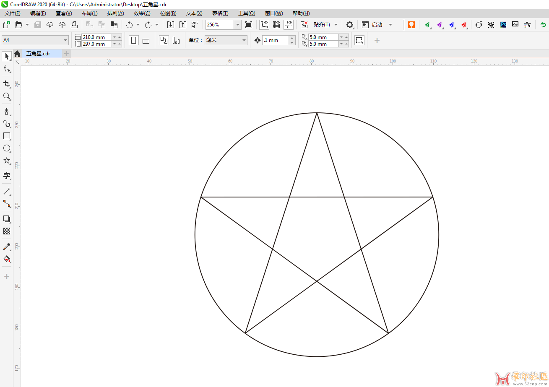Set landscape page orientation
Image resolution: width=549 pixels, height=387 pixels.
pyautogui.click(x=146, y=41)
